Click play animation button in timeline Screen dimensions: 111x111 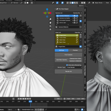(25, 99)
